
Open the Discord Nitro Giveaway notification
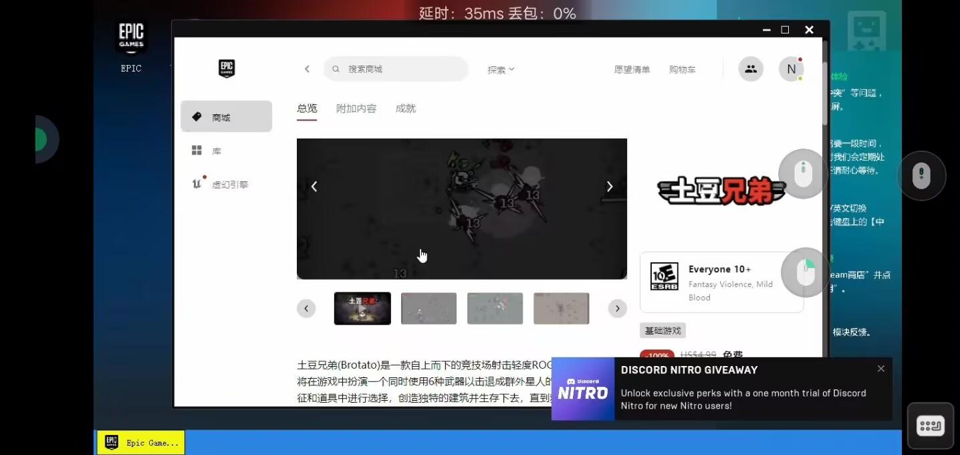tap(722, 389)
